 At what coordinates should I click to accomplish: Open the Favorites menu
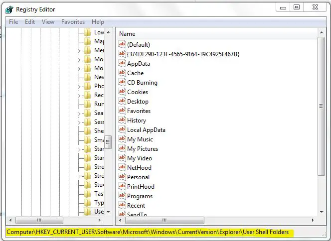coord(73,22)
